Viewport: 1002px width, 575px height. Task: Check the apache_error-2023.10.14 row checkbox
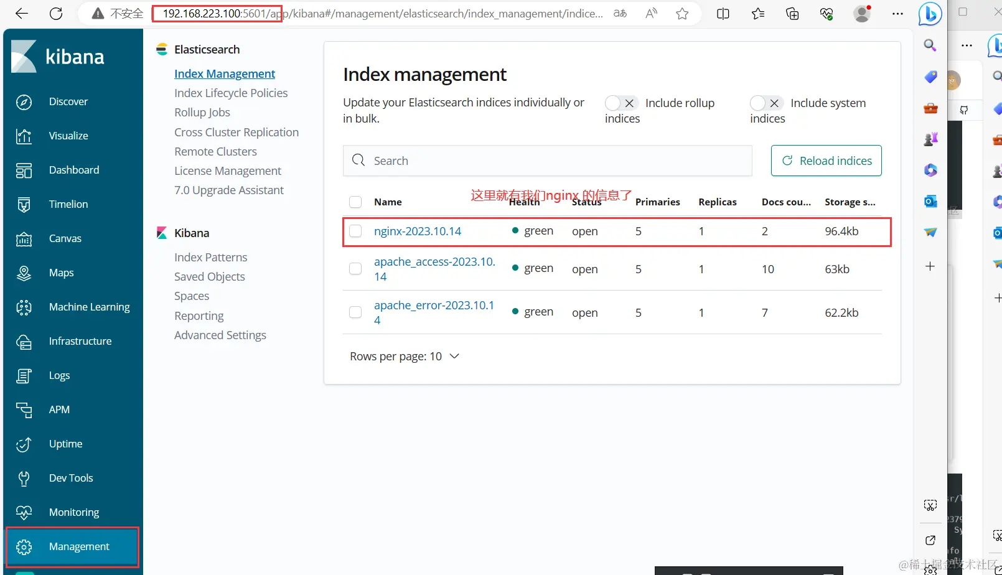355,312
